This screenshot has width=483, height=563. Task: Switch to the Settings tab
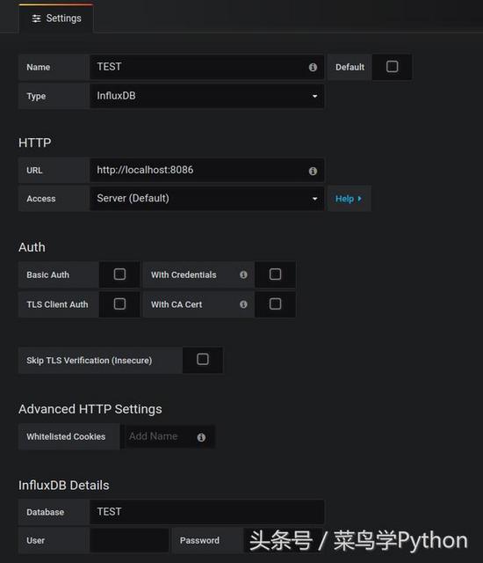56,18
